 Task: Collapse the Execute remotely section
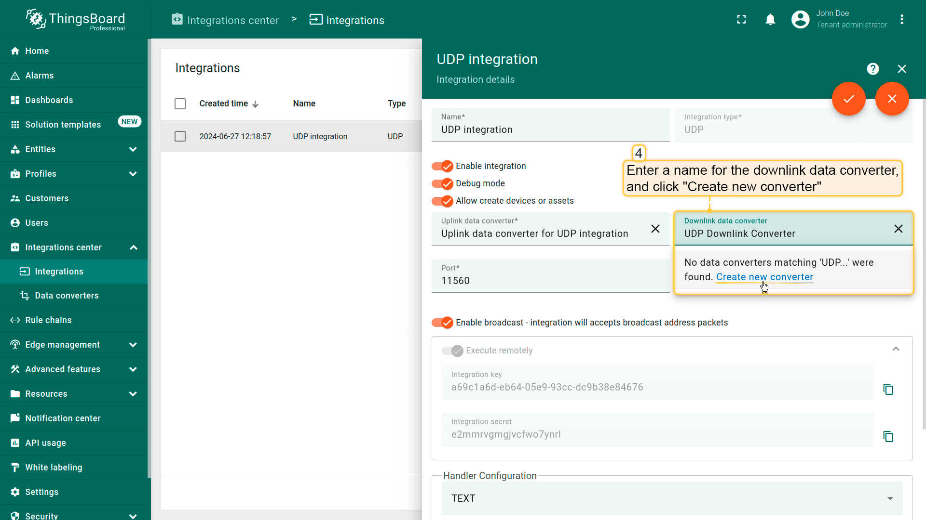tap(896, 349)
